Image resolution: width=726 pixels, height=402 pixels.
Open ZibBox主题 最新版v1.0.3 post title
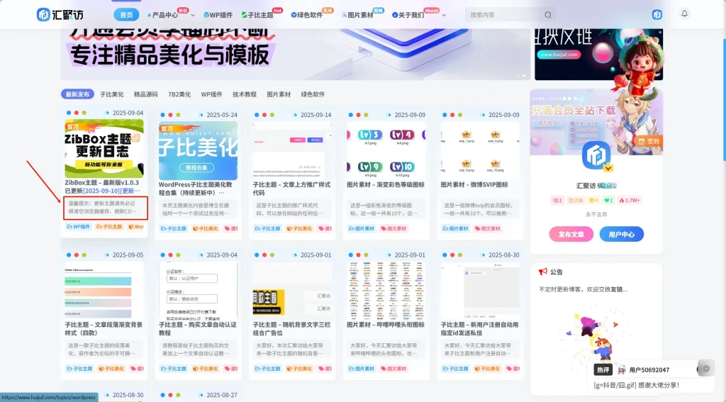(x=102, y=186)
